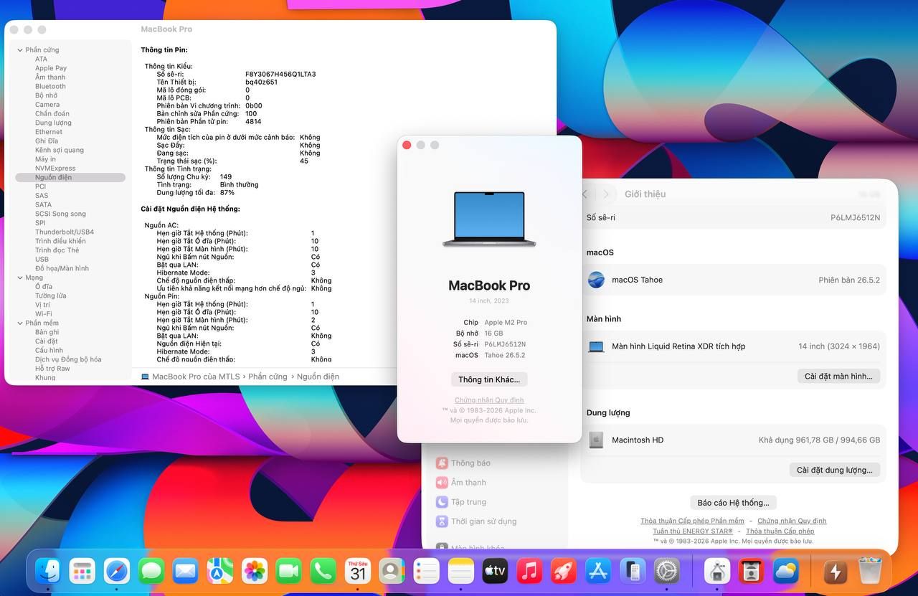The width and height of the screenshot is (918, 596).
Task: Open Thỏa thuận Cấp phép beside ENERGY STAR
Action: [x=780, y=531]
